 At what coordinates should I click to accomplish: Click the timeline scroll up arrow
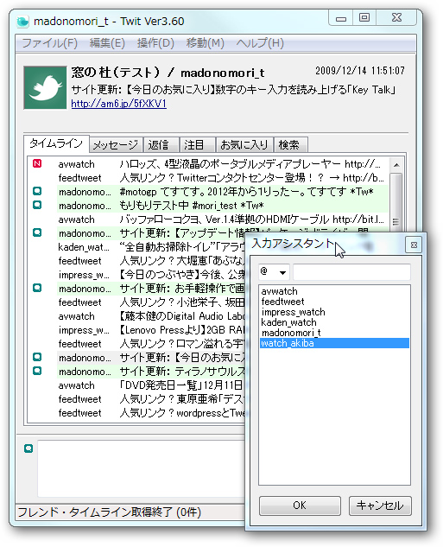point(396,165)
